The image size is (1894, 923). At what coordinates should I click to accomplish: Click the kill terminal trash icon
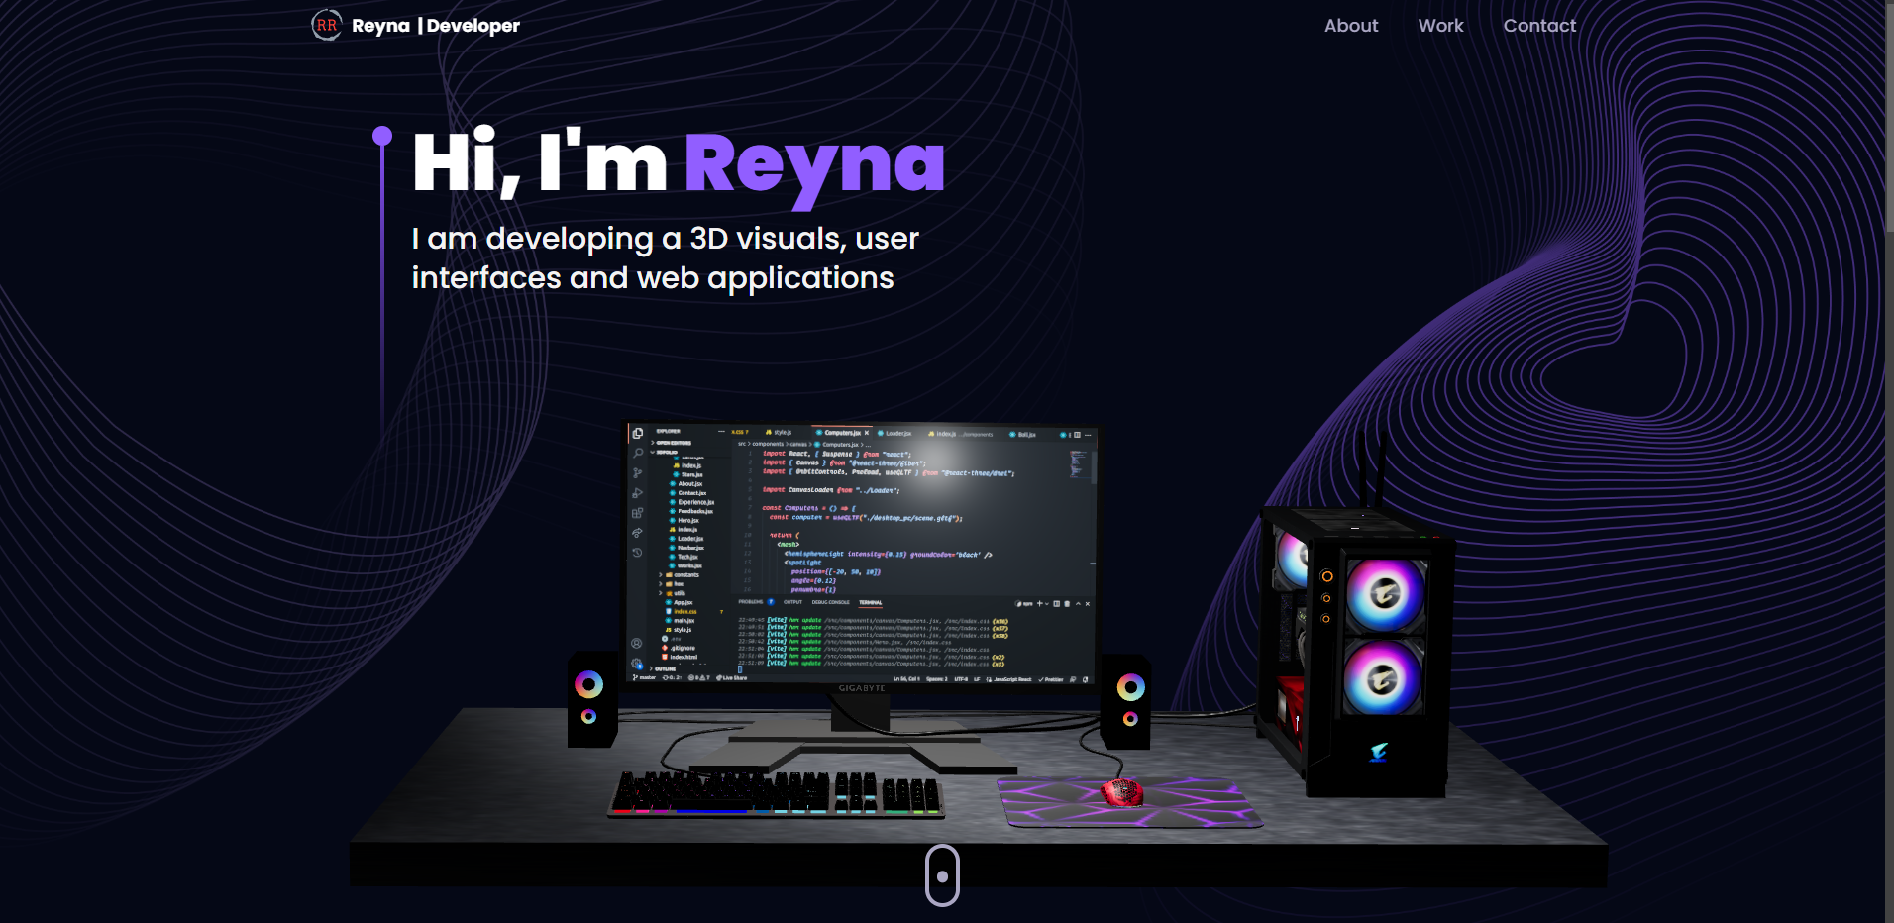(x=1067, y=603)
